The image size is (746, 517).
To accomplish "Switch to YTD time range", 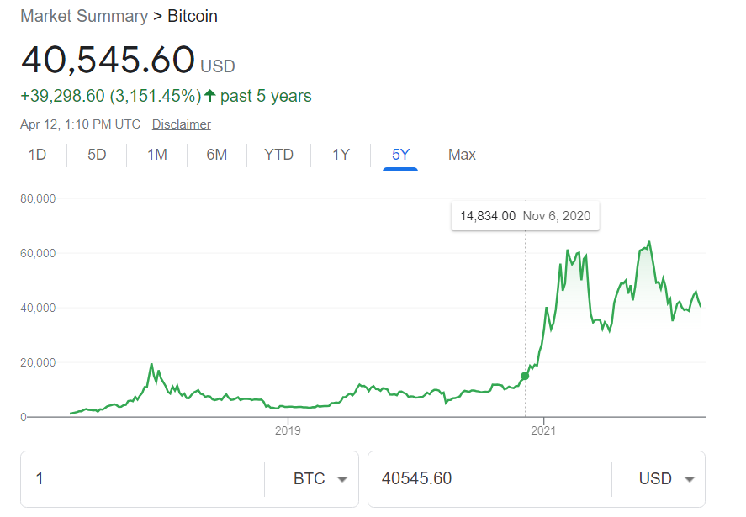I will (x=278, y=155).
